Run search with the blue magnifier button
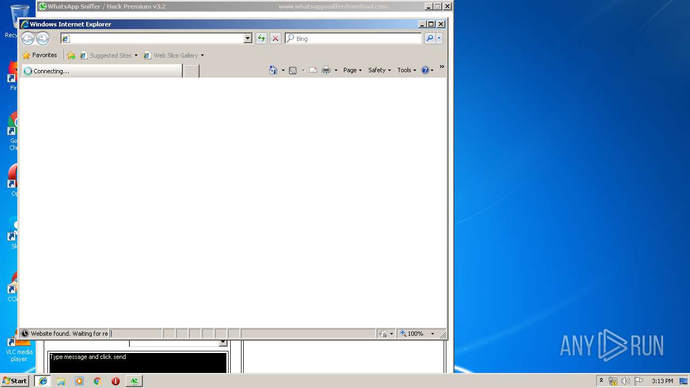Image resolution: width=690 pixels, height=388 pixels. tap(430, 38)
